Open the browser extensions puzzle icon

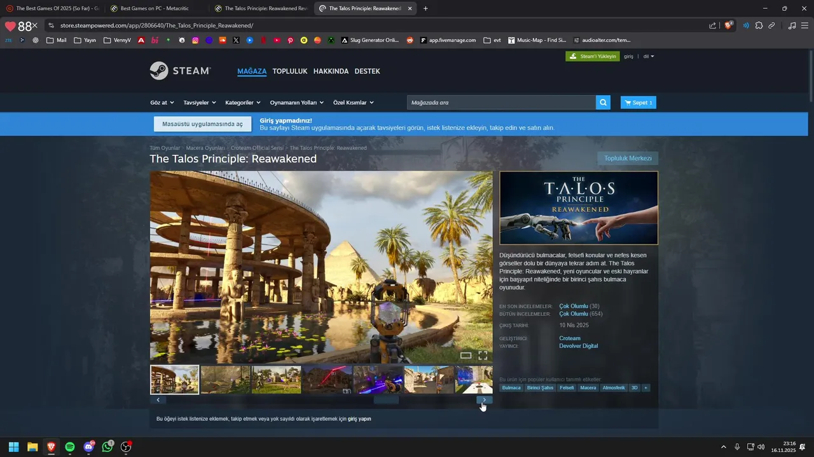[x=759, y=25]
